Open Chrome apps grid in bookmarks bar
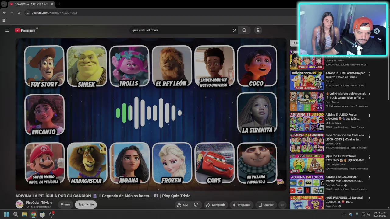 pyautogui.click(x=4, y=20)
